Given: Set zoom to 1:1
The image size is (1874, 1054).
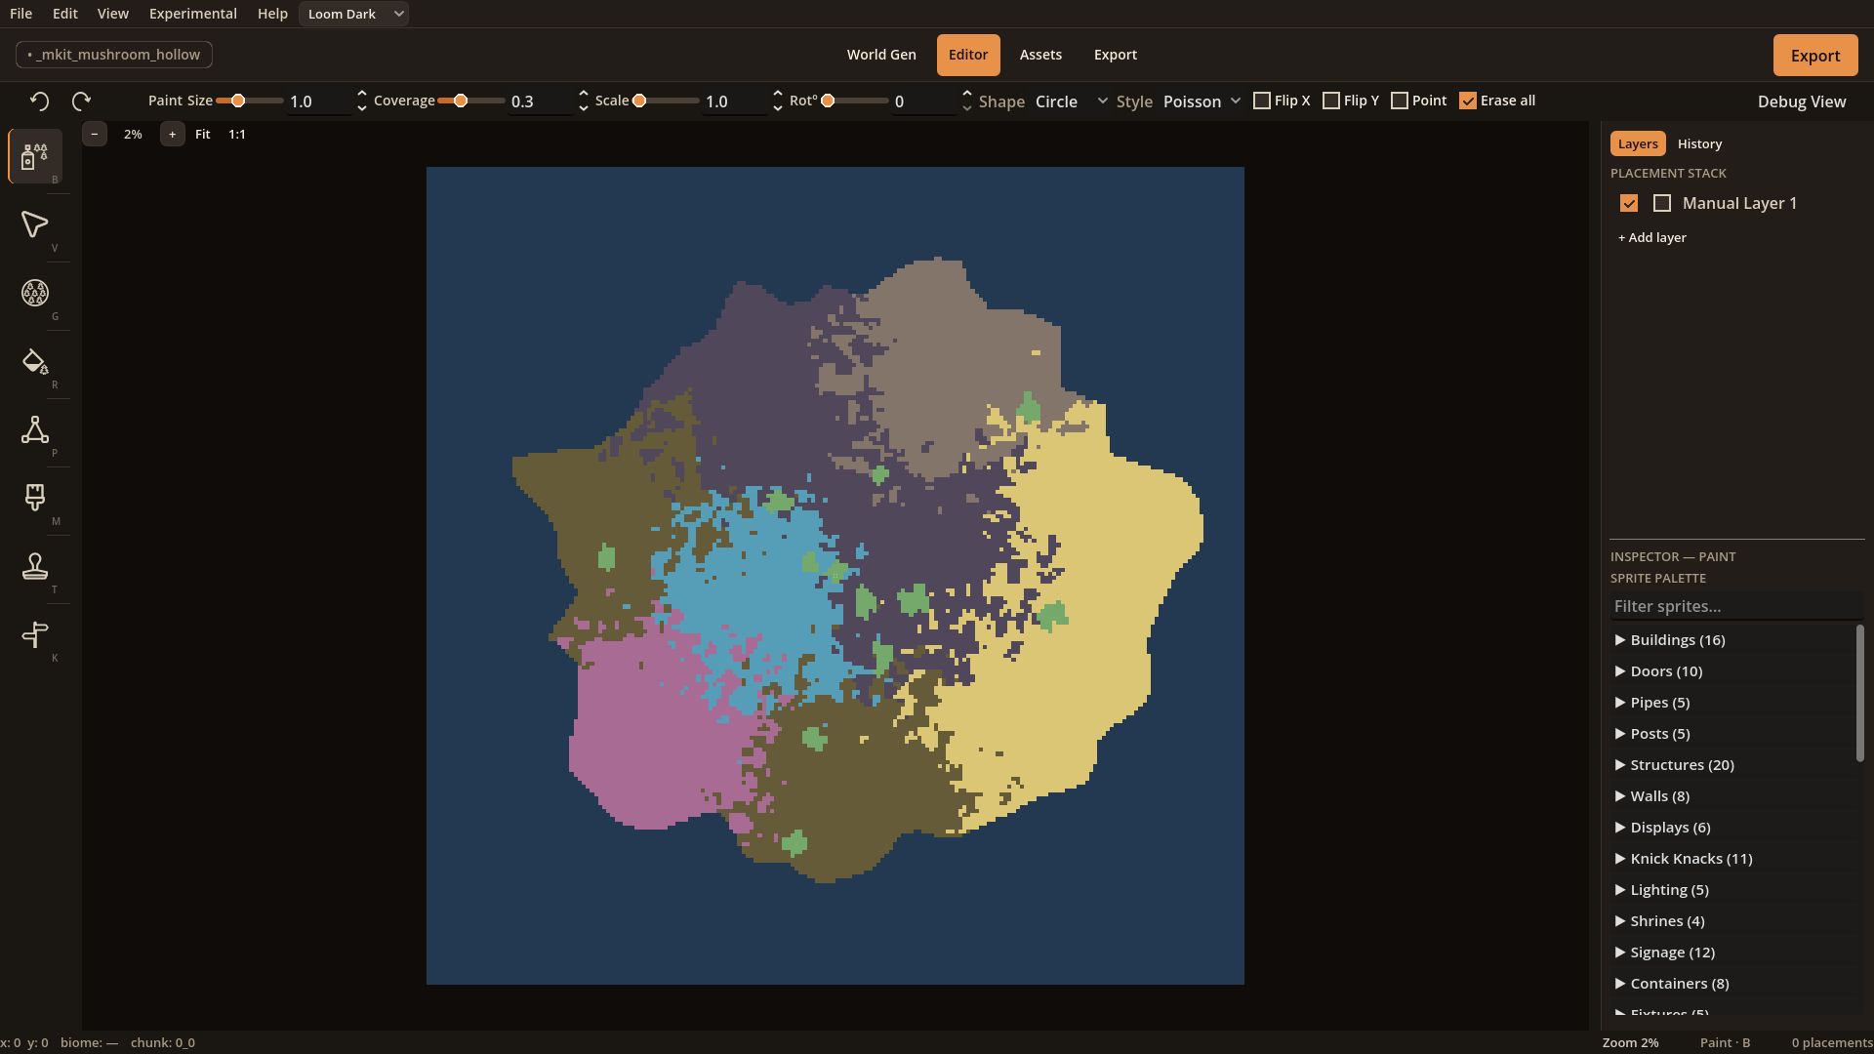Looking at the screenshot, I should (237, 134).
